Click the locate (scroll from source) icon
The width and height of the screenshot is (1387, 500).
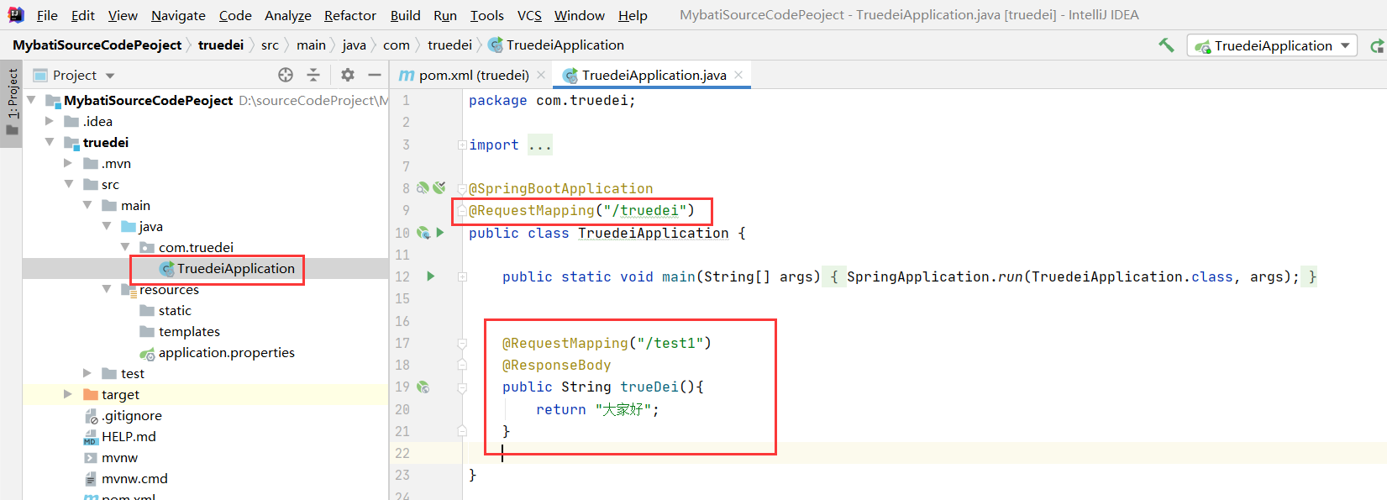tap(286, 75)
